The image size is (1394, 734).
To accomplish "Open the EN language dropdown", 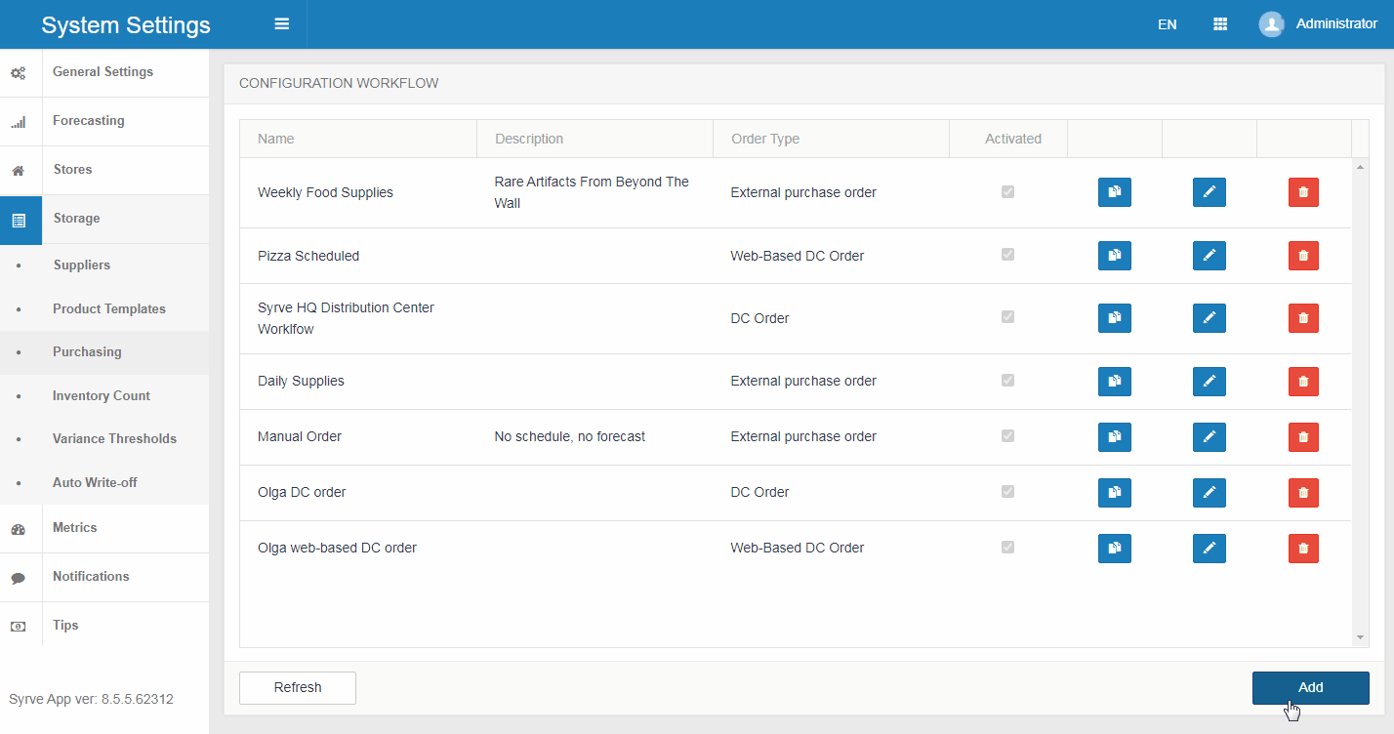I will click(1167, 24).
